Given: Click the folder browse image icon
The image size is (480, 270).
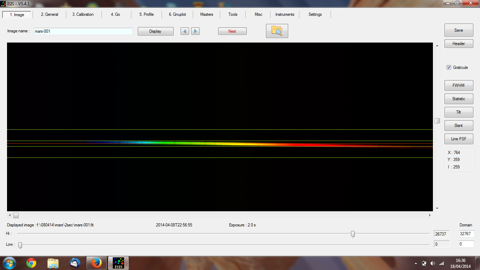Looking at the screenshot, I should pyautogui.click(x=277, y=31).
